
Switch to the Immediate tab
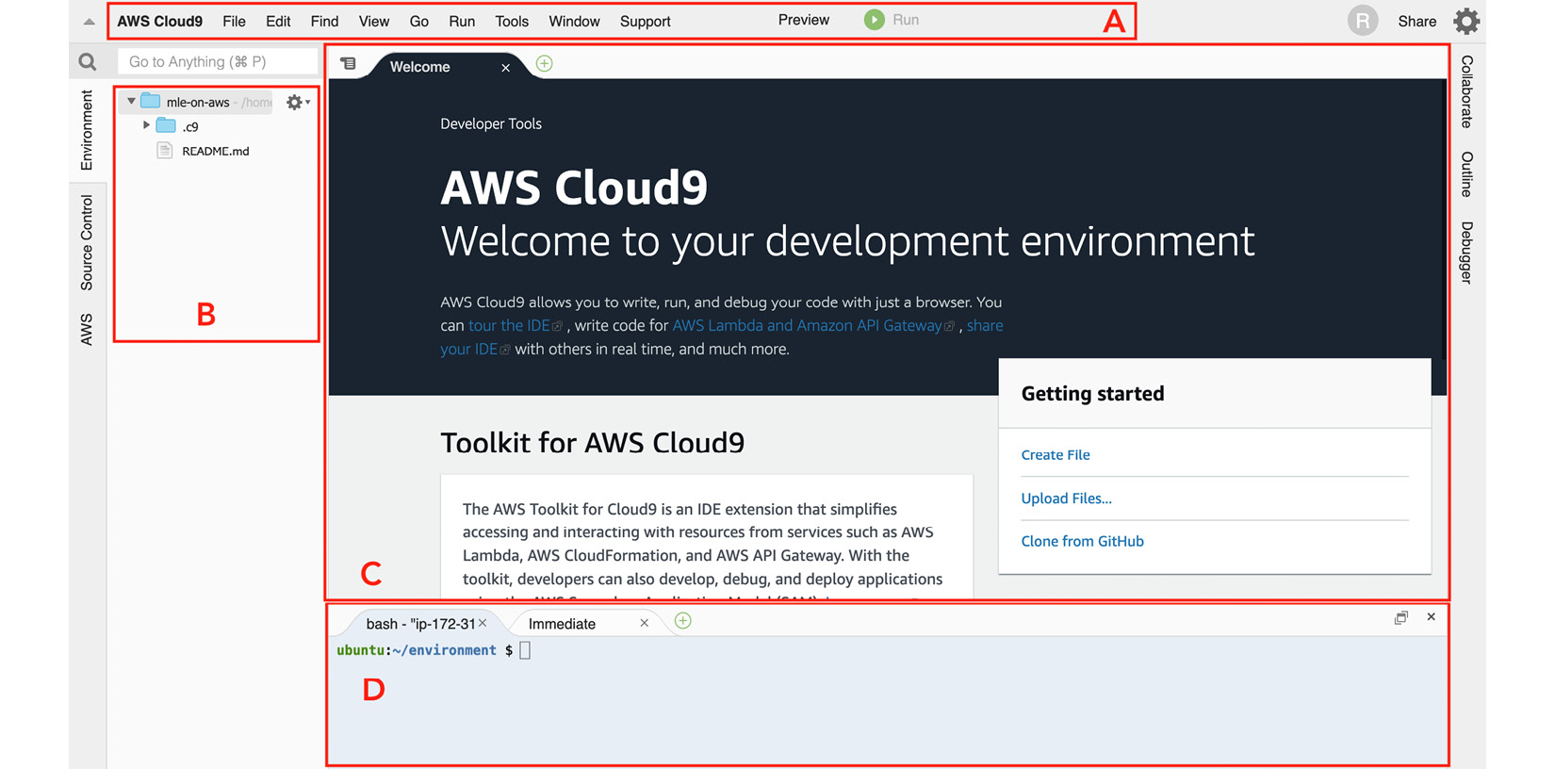tap(562, 624)
